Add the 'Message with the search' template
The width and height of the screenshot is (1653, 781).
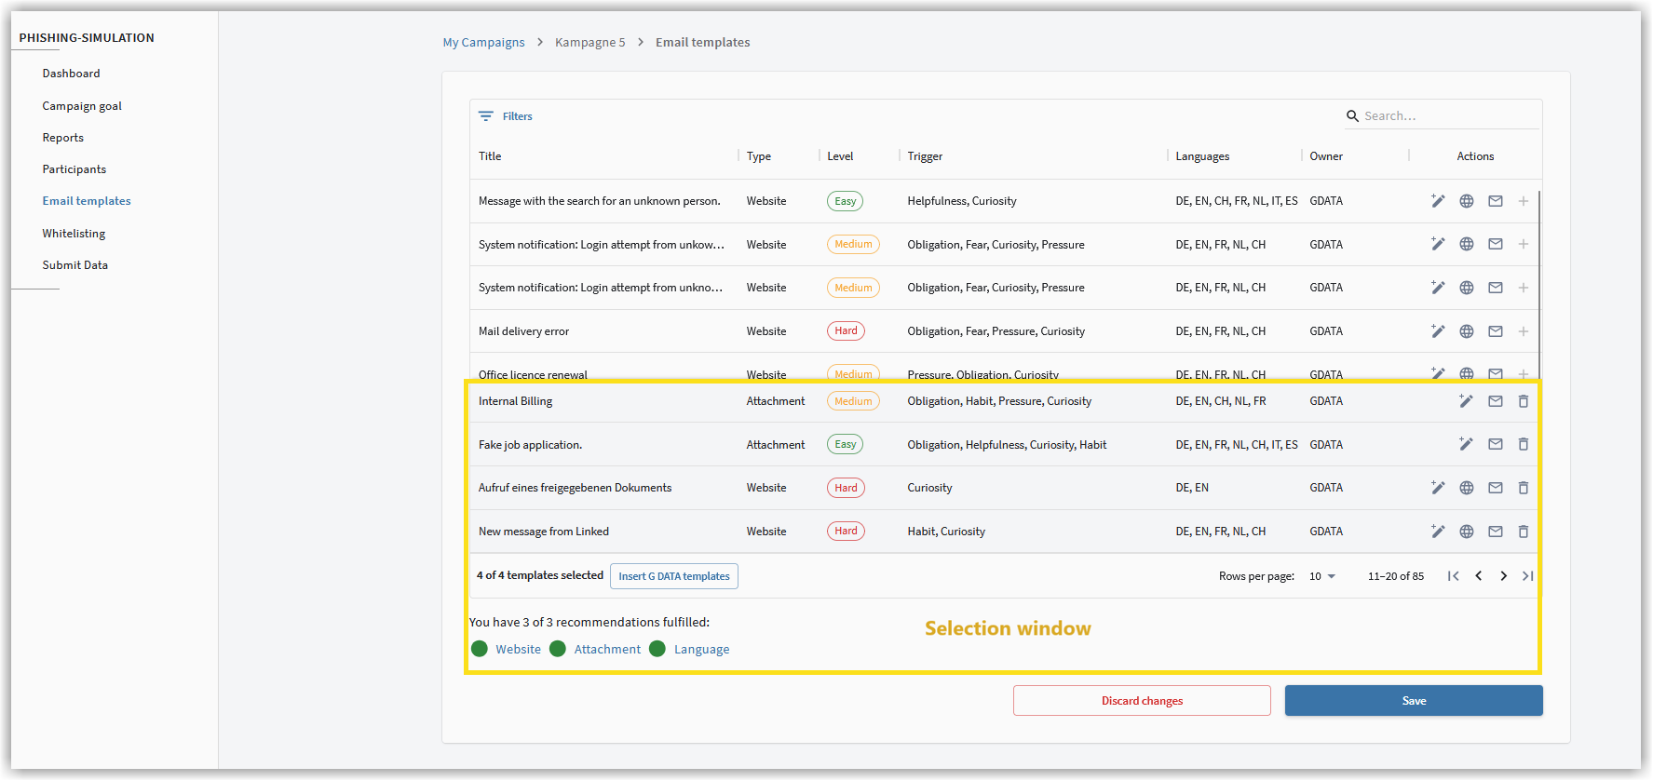click(x=1524, y=201)
